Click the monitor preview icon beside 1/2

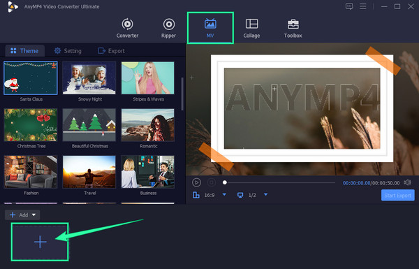240,195
